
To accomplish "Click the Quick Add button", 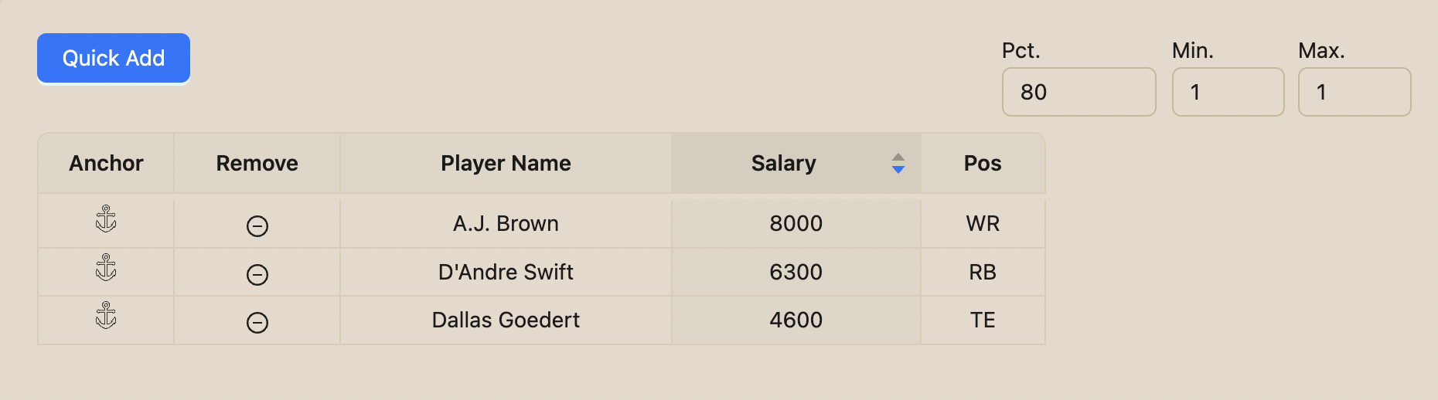I will (x=114, y=58).
